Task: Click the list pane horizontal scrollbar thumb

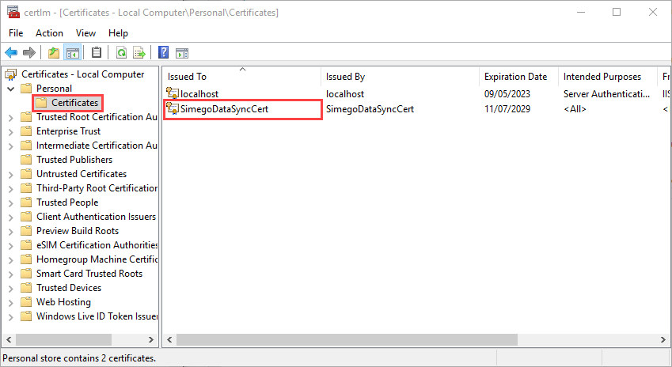Action: (x=347, y=339)
